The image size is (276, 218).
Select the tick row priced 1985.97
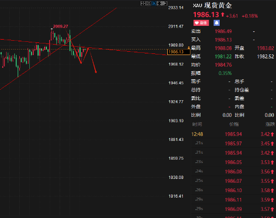[233, 144]
